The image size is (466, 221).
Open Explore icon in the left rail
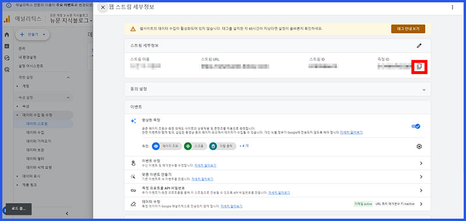click(x=7, y=58)
